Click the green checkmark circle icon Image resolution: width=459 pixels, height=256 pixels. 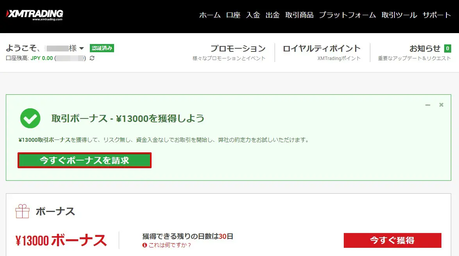30,118
